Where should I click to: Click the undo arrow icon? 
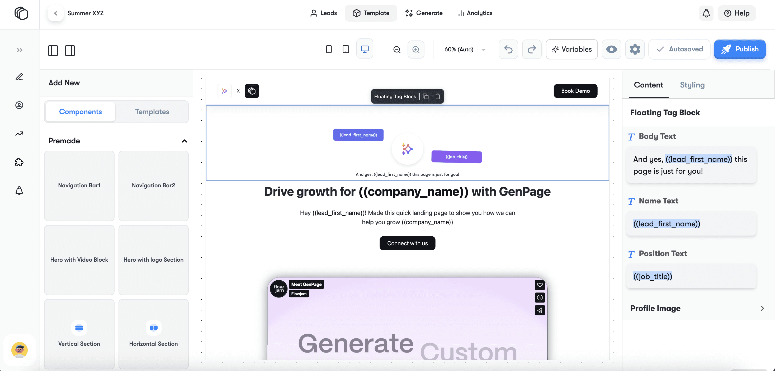(508, 49)
